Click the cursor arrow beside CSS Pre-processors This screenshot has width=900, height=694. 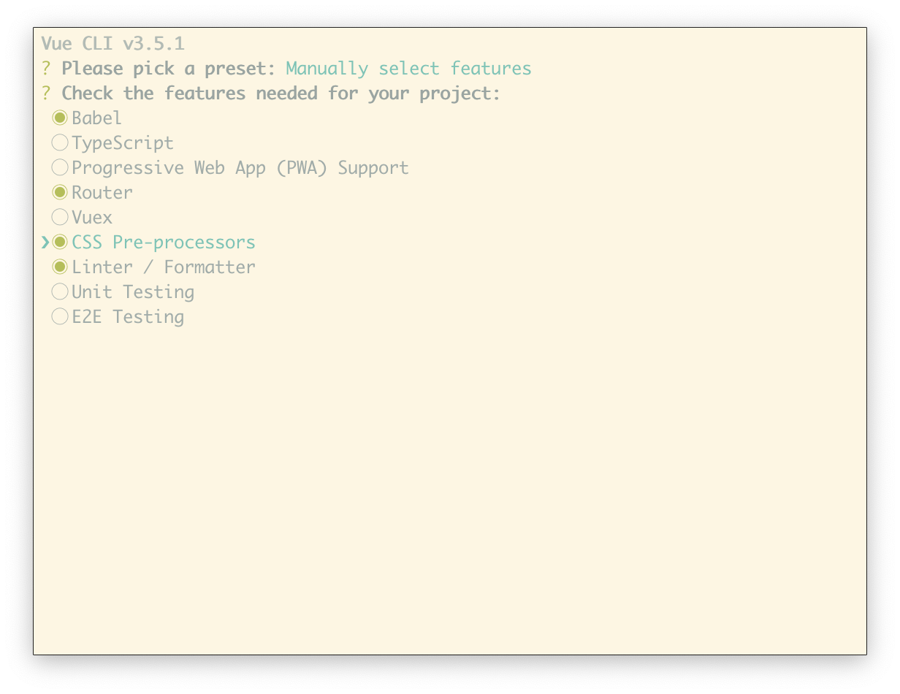(x=45, y=242)
